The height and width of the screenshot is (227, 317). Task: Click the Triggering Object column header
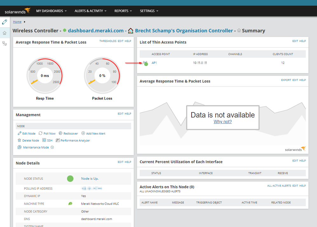tap(209, 203)
